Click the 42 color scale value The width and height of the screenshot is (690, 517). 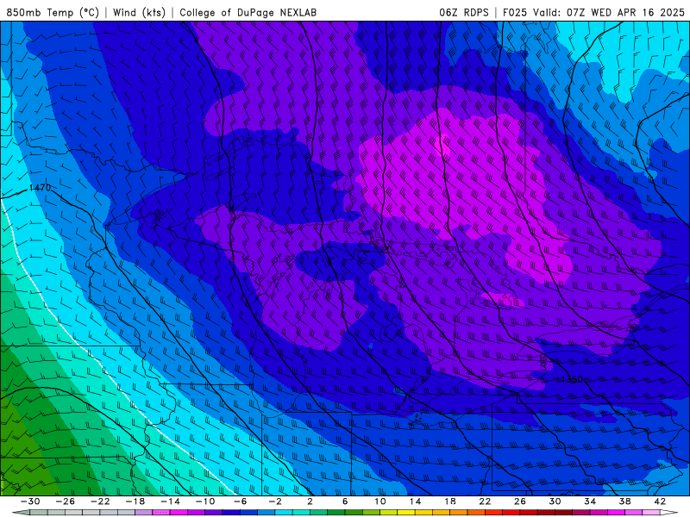660,501
